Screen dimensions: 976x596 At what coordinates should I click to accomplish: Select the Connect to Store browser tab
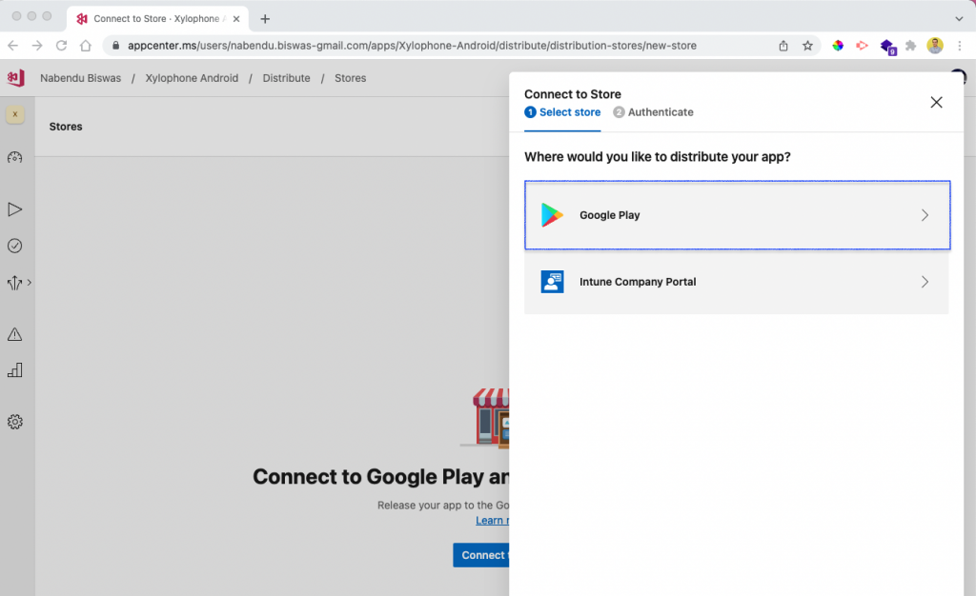pos(157,19)
